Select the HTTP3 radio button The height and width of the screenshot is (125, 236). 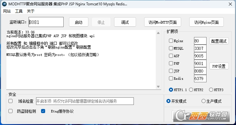pyautogui.click(x=211, y=90)
